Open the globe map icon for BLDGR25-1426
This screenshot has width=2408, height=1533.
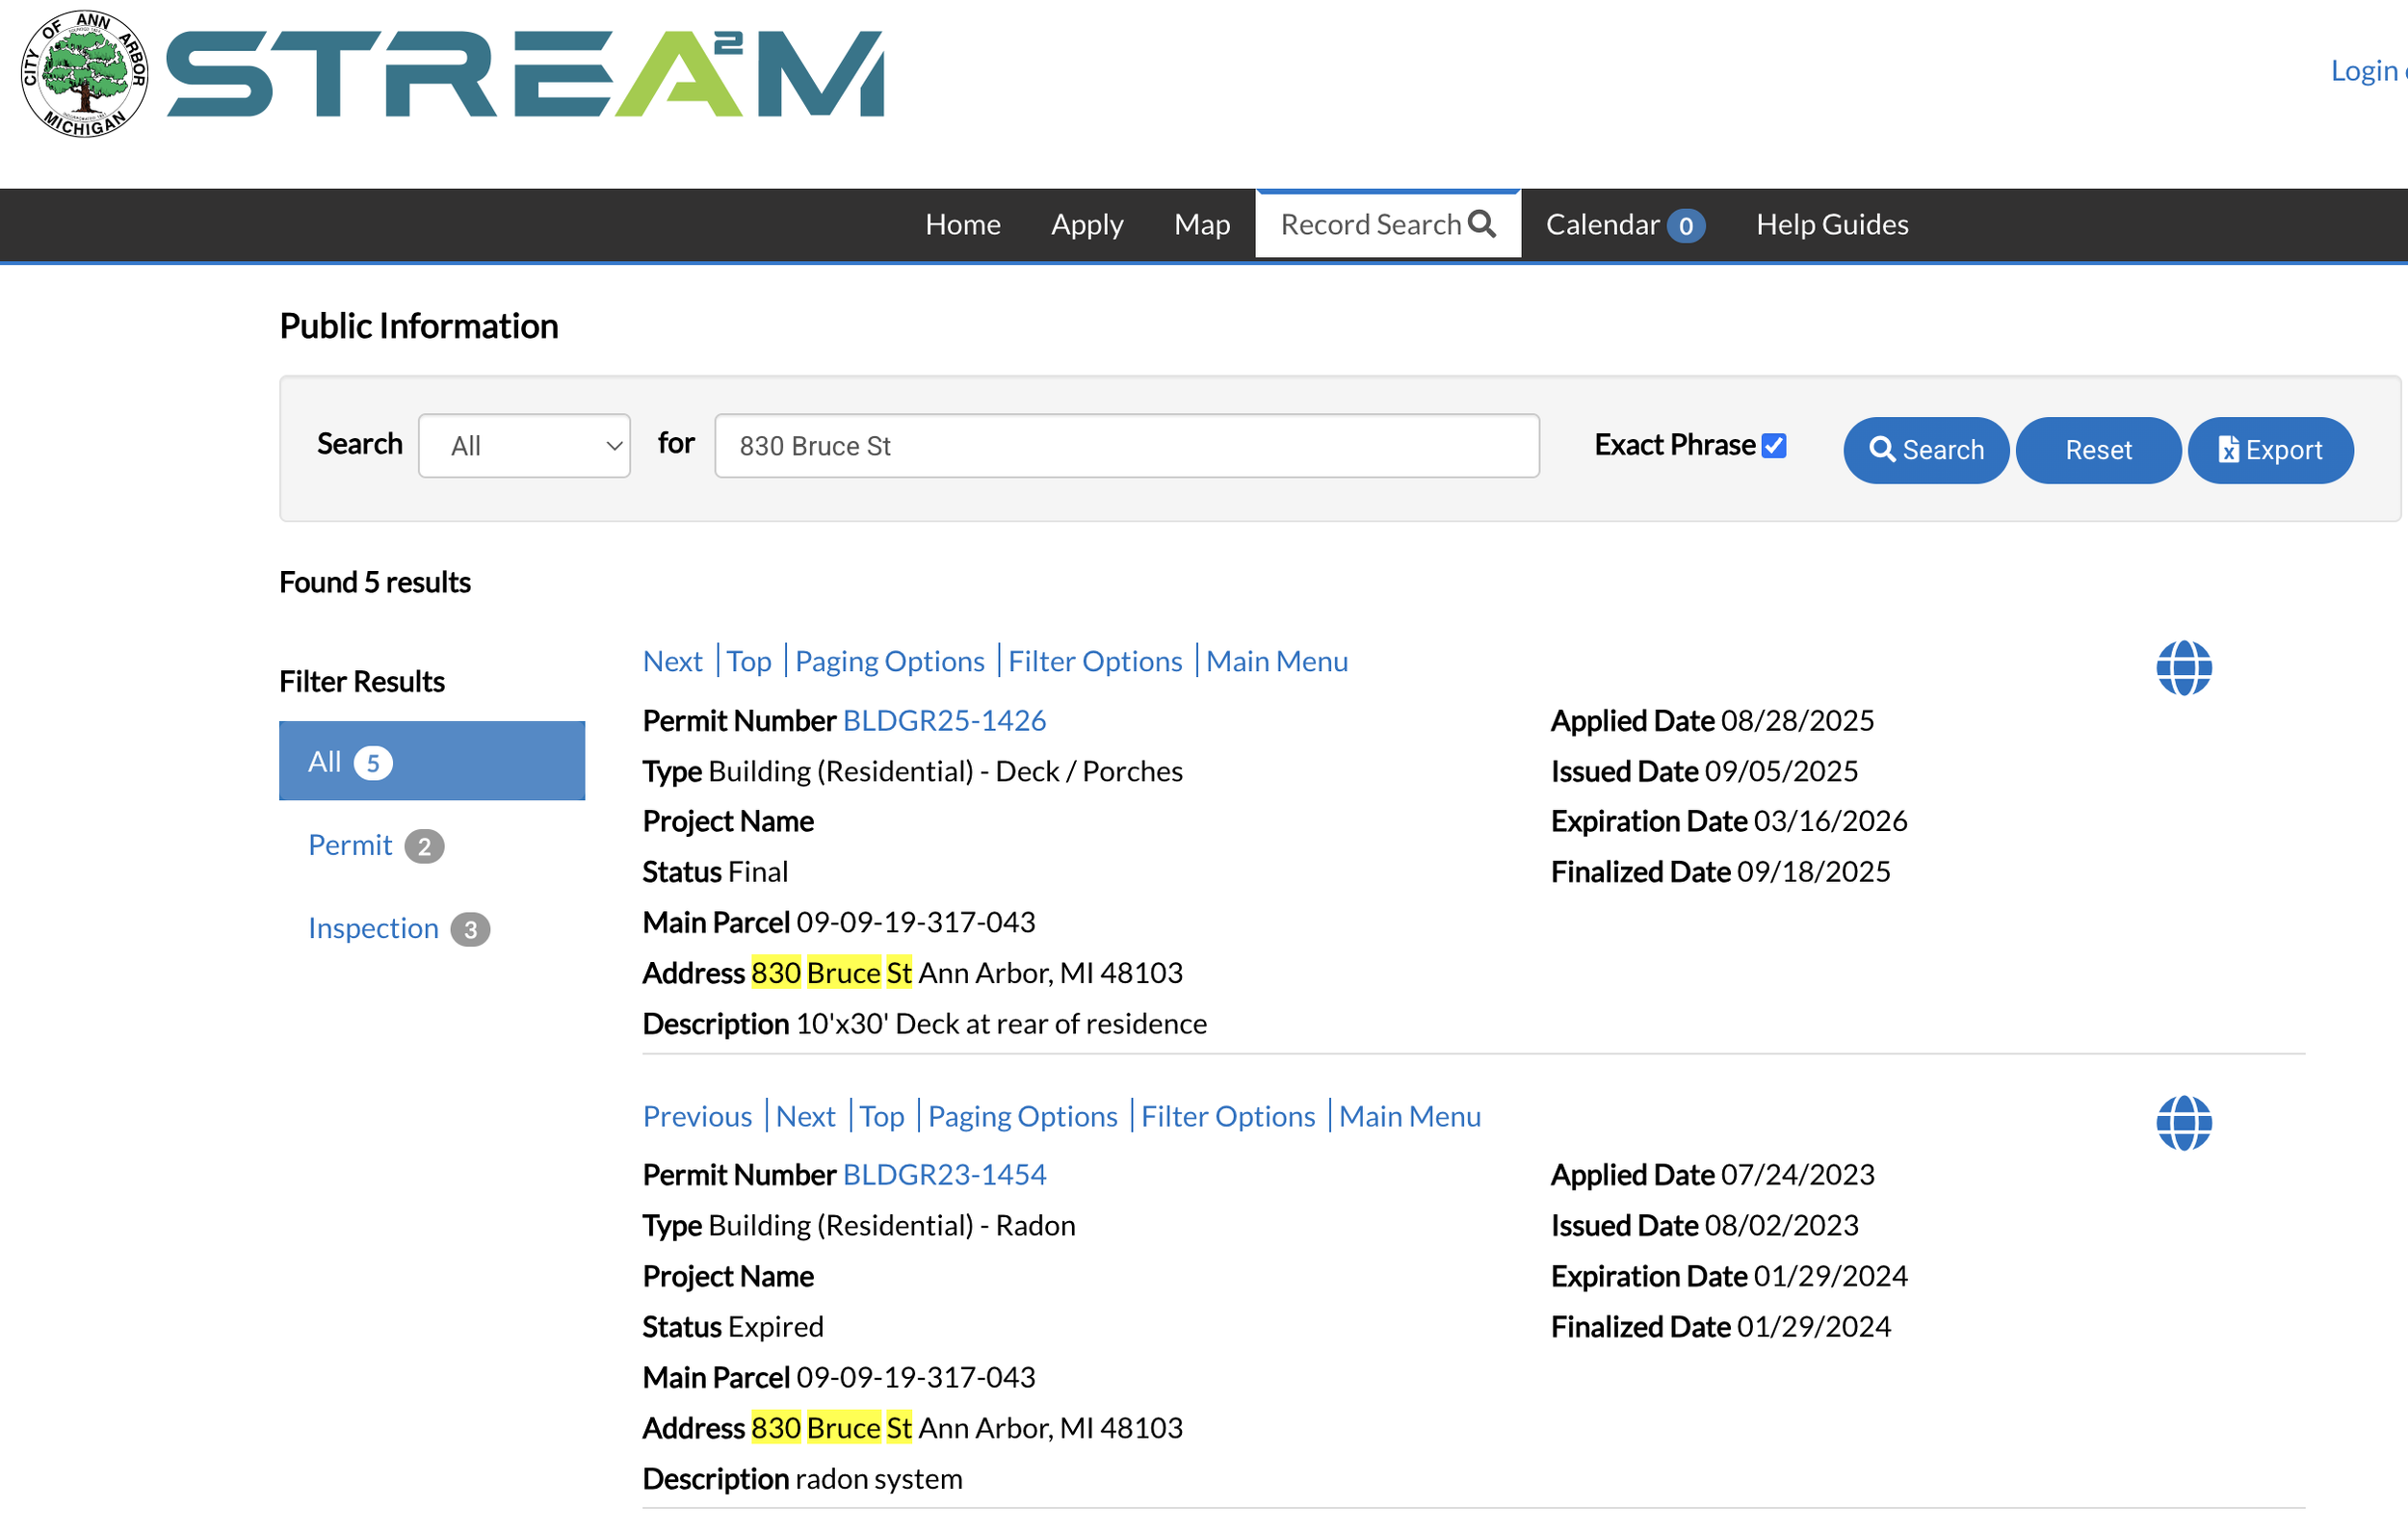pos(2183,668)
